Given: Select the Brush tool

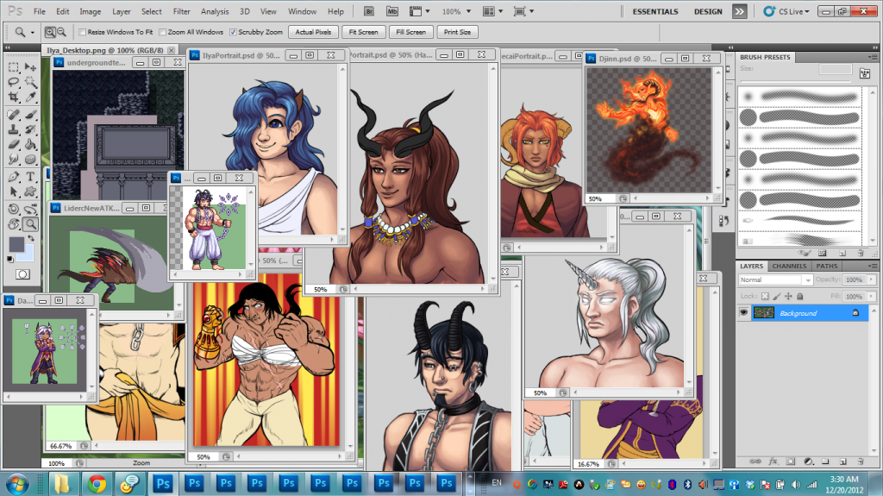Looking at the screenshot, I should pyautogui.click(x=30, y=115).
